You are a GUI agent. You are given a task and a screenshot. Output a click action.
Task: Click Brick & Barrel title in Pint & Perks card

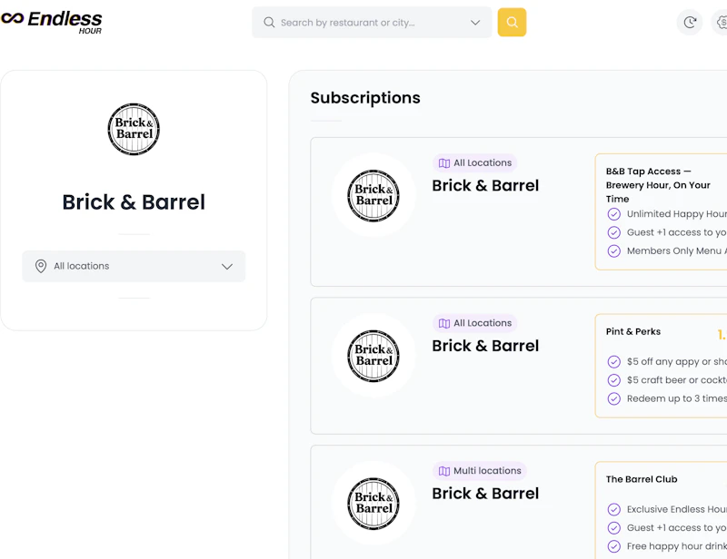point(485,346)
